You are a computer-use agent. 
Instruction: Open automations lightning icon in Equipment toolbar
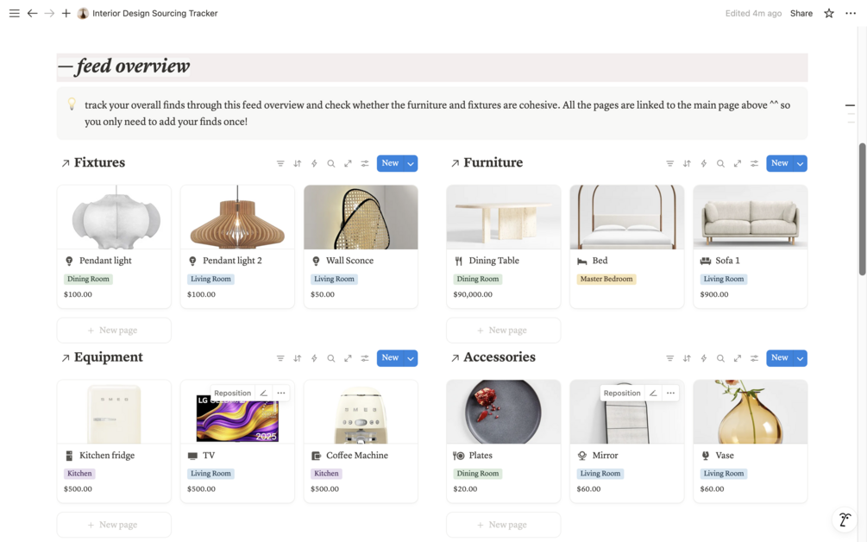tap(314, 358)
